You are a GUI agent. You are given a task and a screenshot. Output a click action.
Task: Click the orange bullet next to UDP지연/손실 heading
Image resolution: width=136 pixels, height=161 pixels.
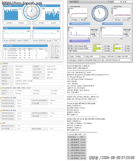1,111
